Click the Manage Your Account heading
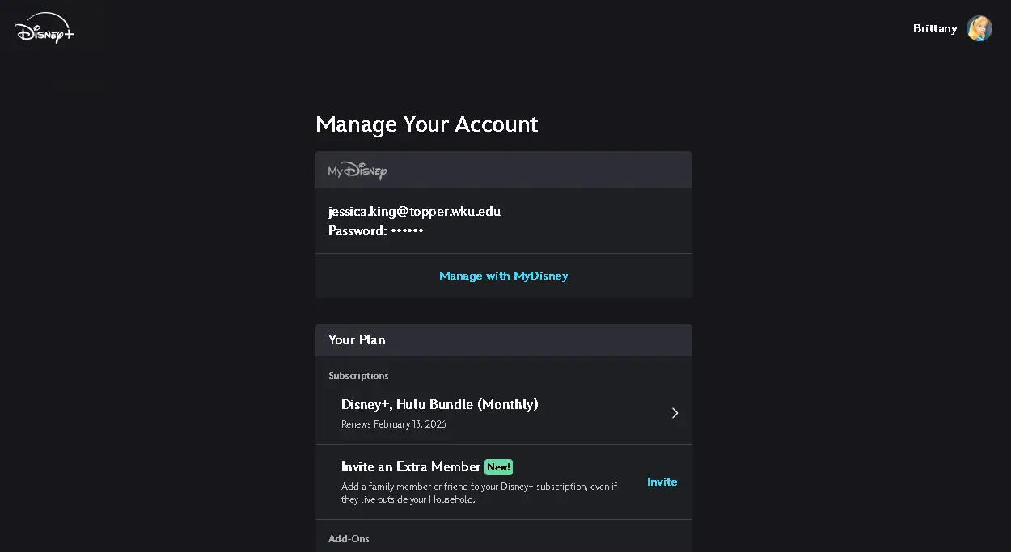The height and width of the screenshot is (552, 1011). tap(427, 124)
